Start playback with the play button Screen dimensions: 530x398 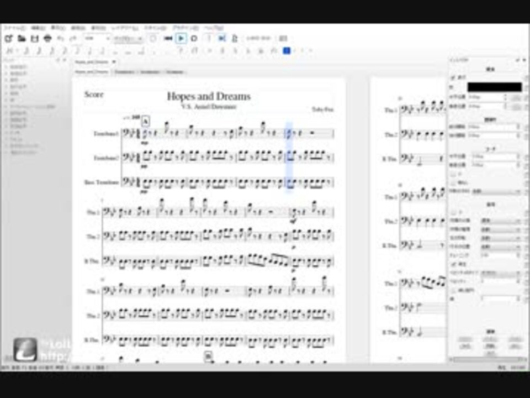click(181, 39)
